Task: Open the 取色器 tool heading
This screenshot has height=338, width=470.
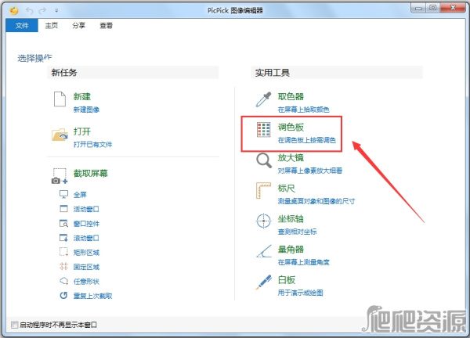Action: pyautogui.click(x=291, y=96)
